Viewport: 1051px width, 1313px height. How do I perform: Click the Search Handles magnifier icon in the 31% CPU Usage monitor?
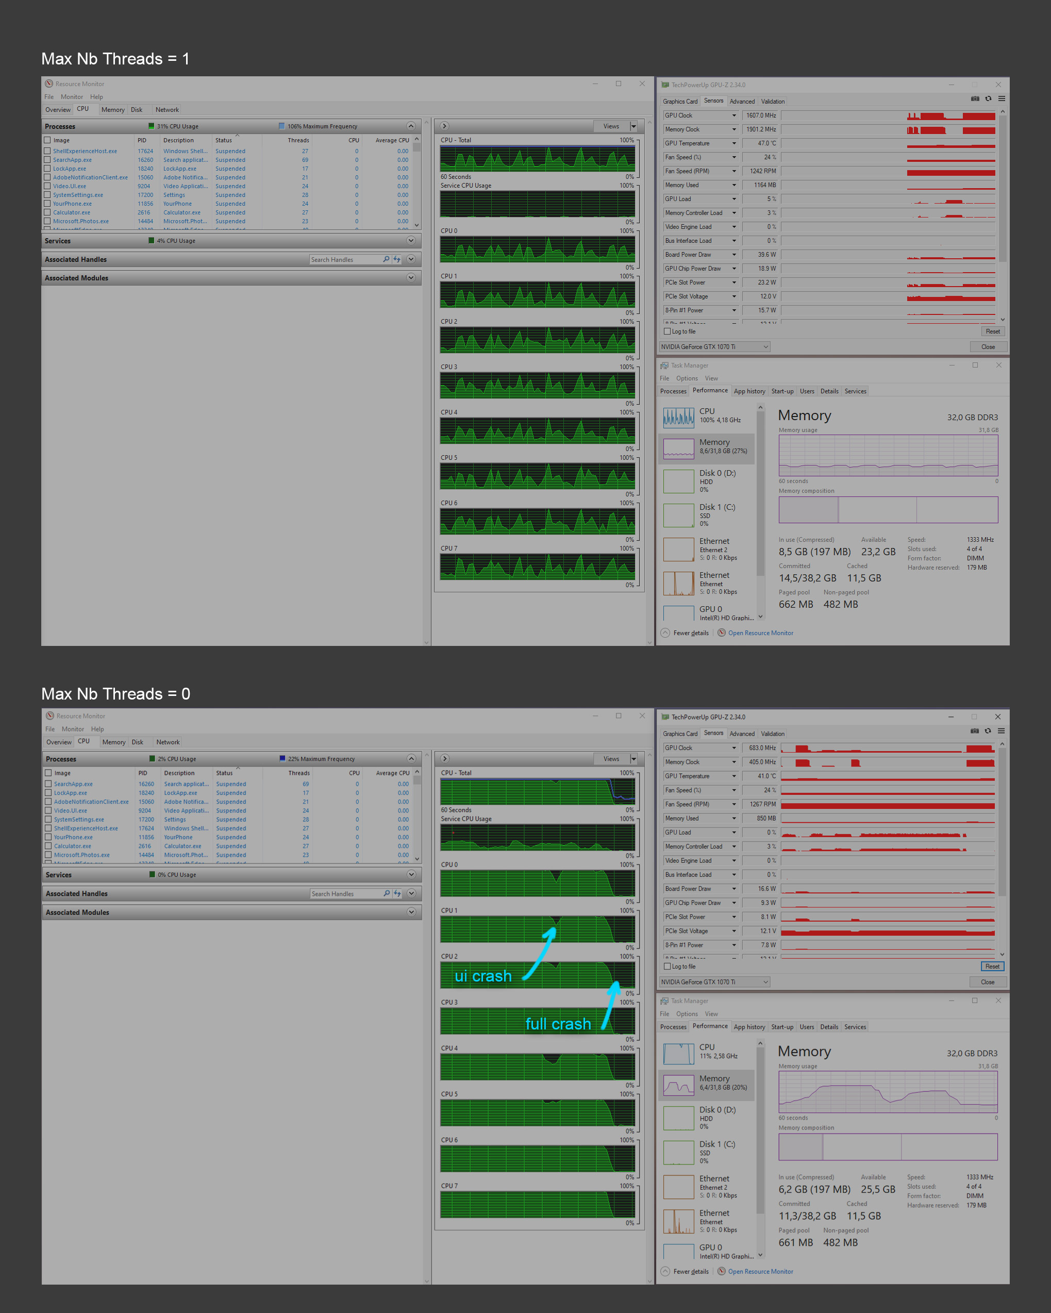pos(386,259)
